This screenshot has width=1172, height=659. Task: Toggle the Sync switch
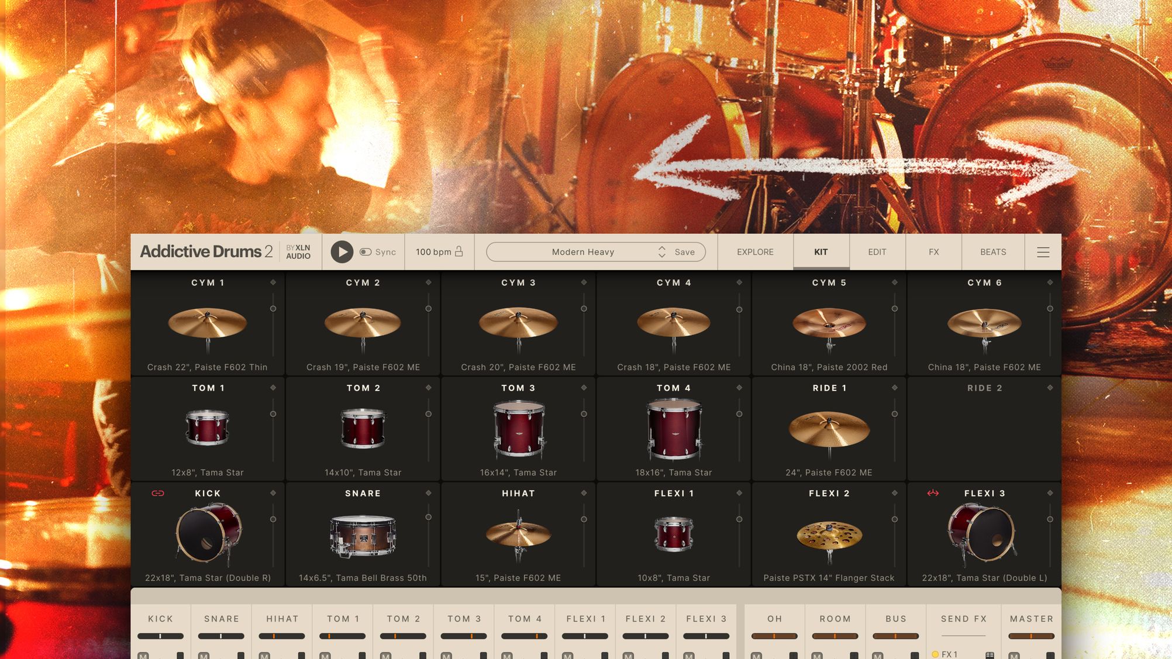[366, 251]
